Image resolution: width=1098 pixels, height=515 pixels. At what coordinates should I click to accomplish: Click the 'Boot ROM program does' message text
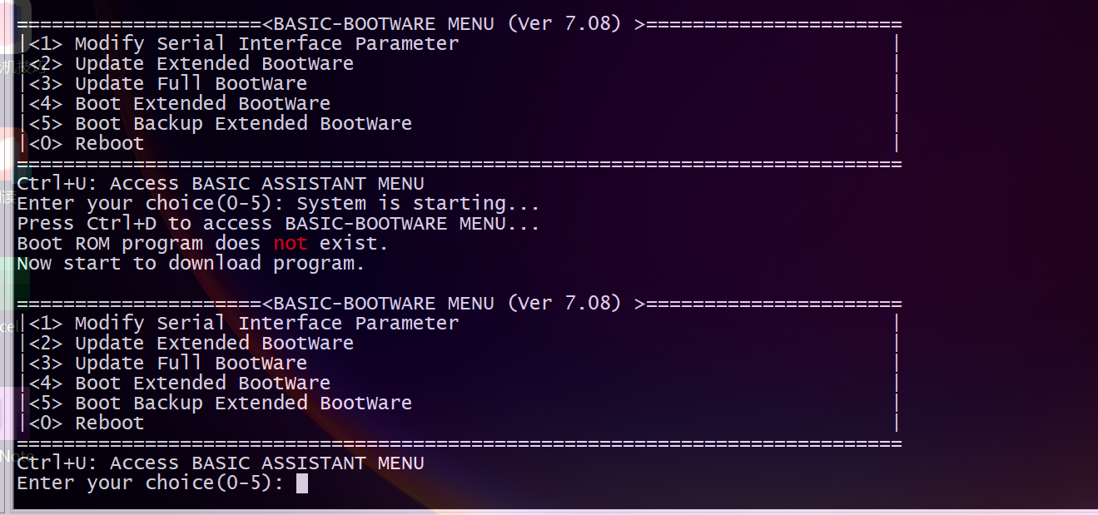[139, 243]
